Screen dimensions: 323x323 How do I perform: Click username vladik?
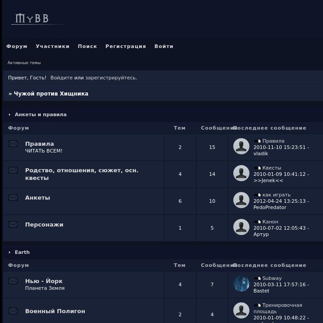click(x=261, y=154)
